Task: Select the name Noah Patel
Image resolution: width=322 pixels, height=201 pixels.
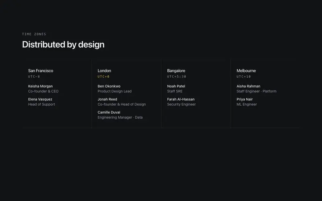Action: tap(176, 86)
